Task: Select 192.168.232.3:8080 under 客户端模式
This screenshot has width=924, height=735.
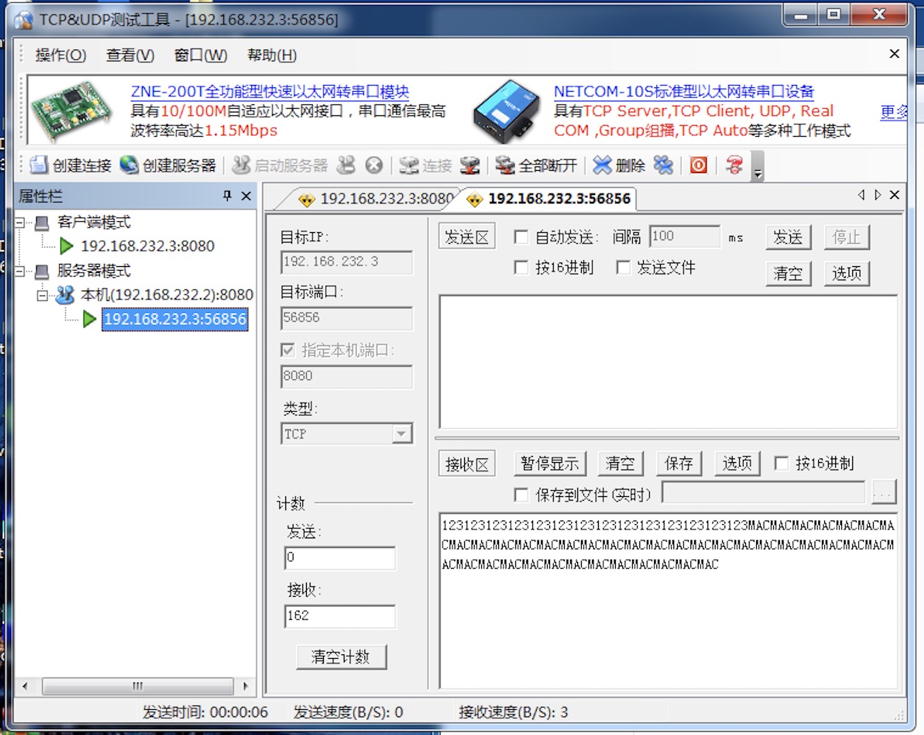Action: [148, 245]
